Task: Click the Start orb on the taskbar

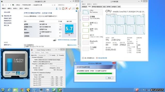Action: (3, 90)
